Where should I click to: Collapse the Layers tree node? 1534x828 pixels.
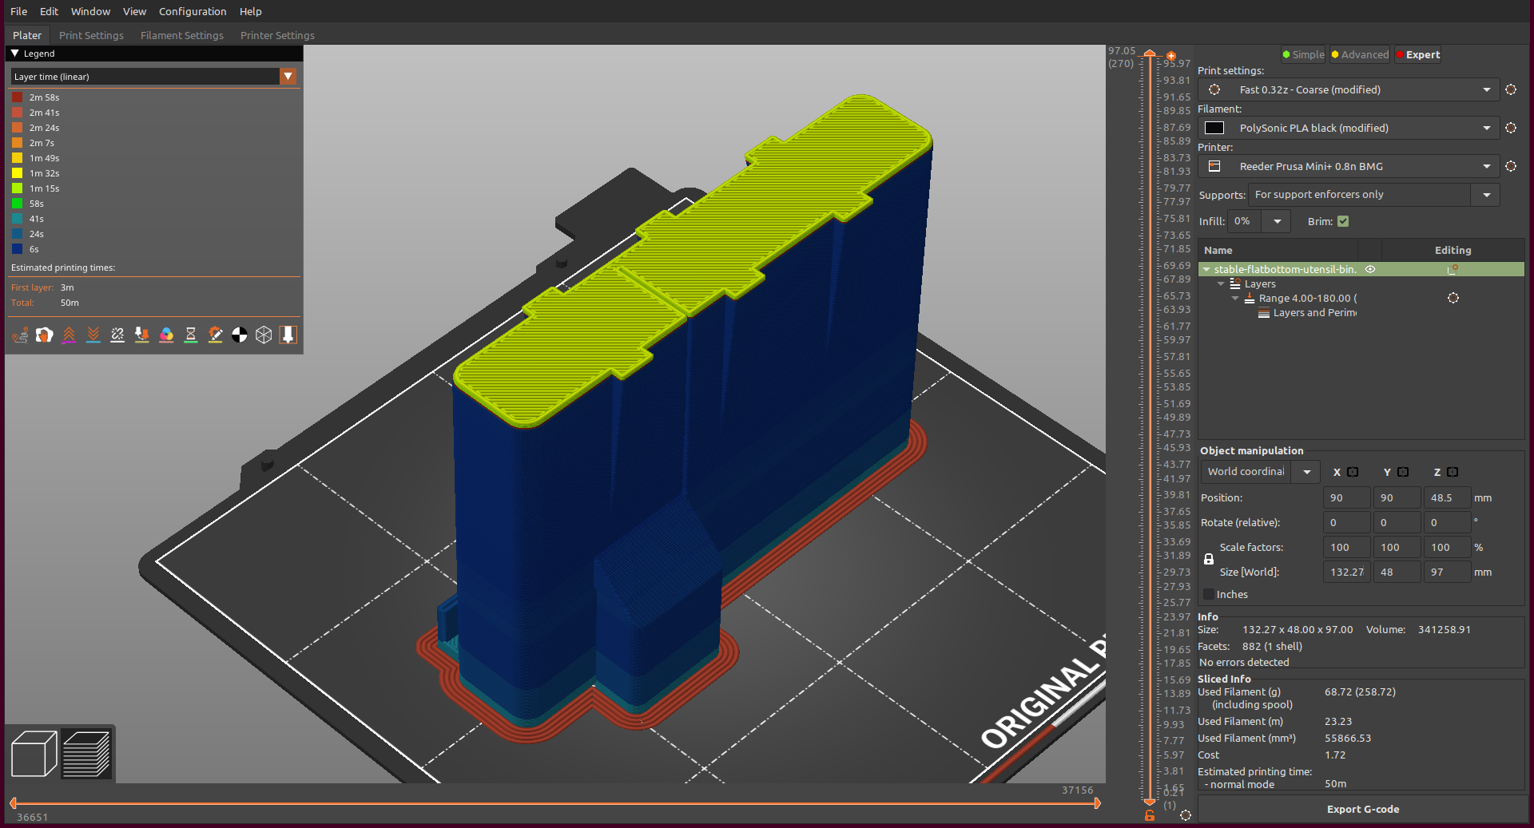pos(1221,283)
